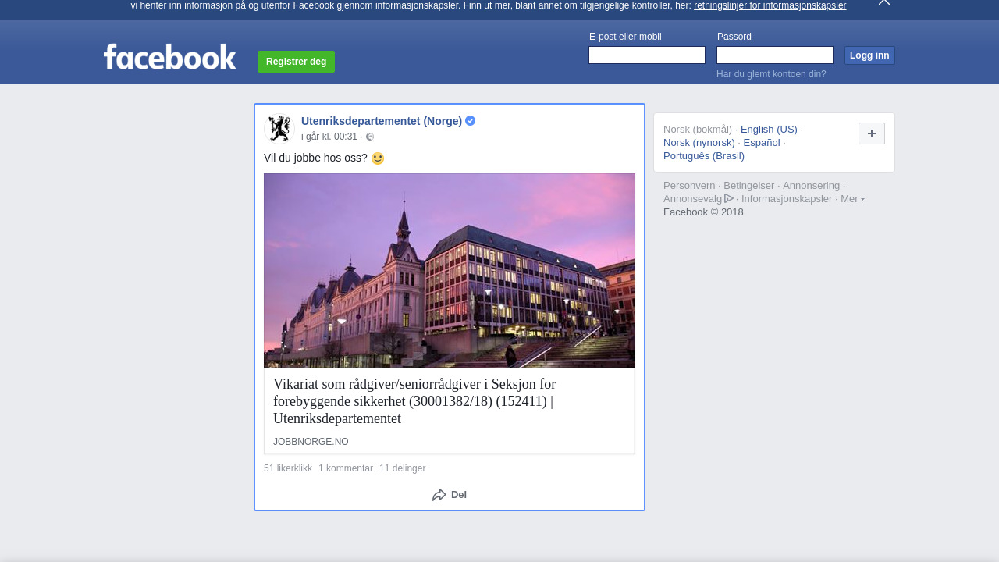Click the Norsk (bokmål) current language text
Image resolution: width=999 pixels, height=562 pixels.
tap(698, 130)
